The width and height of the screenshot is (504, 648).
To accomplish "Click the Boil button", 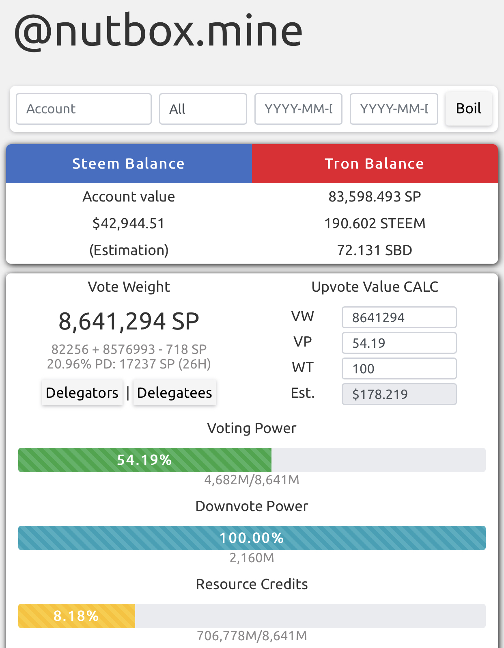I will click(469, 108).
